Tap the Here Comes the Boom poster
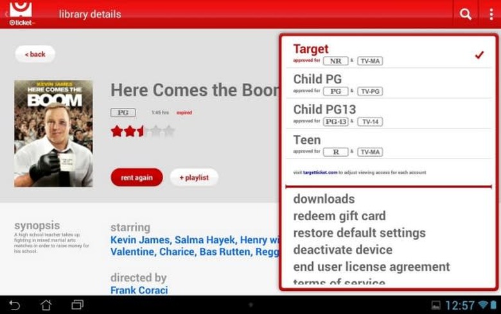The height and width of the screenshot is (314, 501). pyautogui.click(x=53, y=133)
